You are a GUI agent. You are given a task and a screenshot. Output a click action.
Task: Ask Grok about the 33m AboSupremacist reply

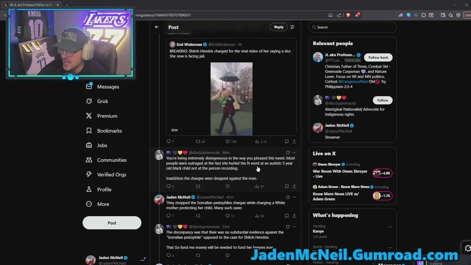(x=288, y=227)
